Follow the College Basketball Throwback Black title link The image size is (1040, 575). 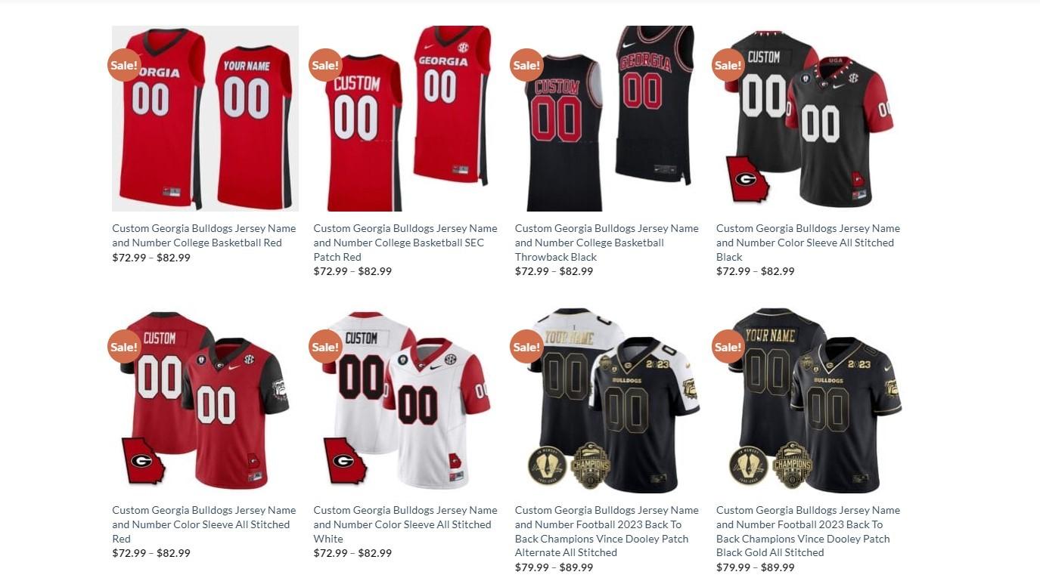[x=607, y=243]
